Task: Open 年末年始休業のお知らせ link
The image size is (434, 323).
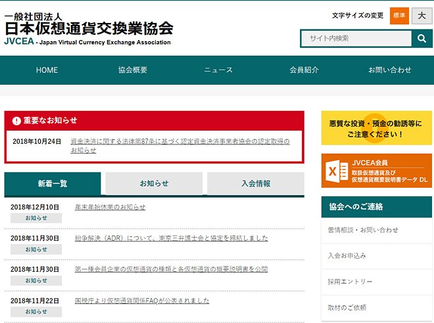Action: tap(110, 207)
